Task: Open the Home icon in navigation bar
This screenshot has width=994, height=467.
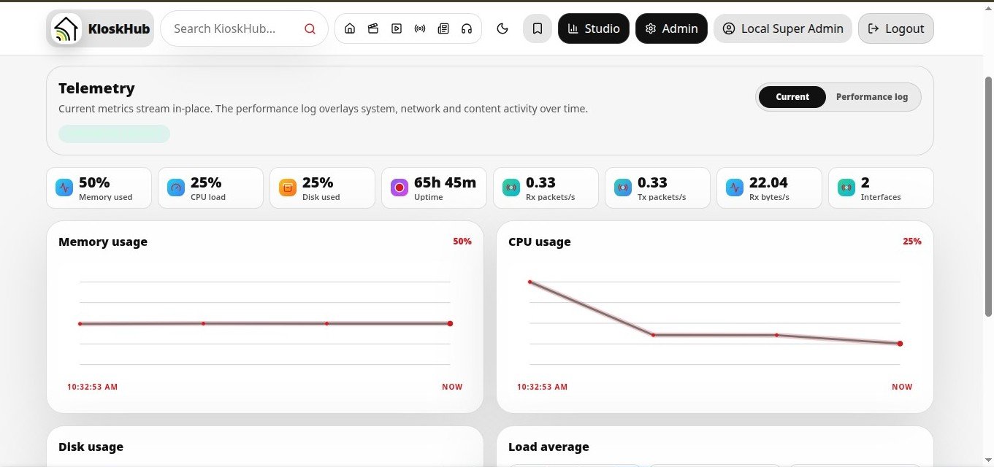Action: point(350,28)
